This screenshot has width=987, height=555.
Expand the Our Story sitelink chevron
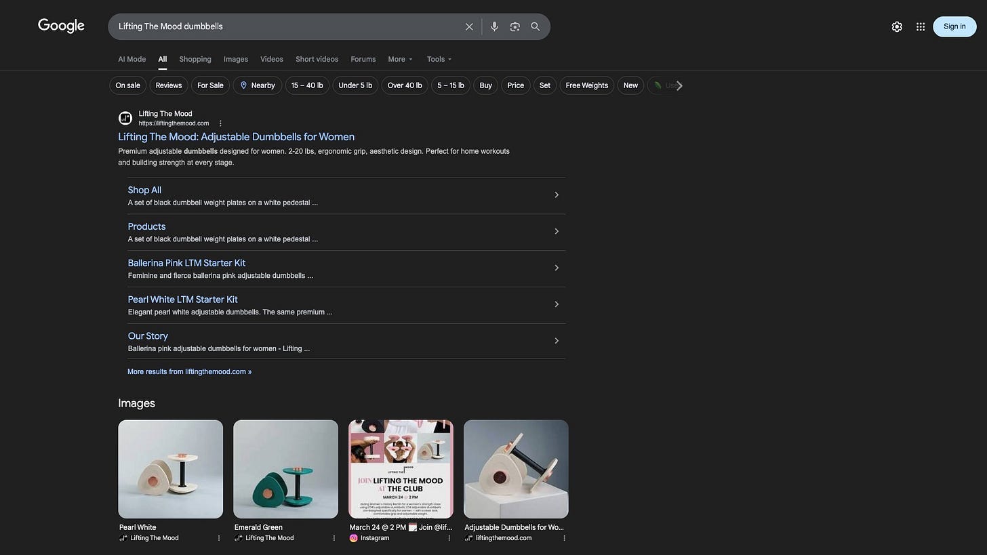[x=557, y=341]
